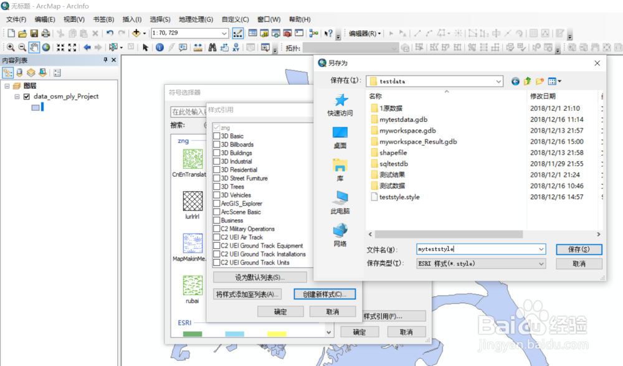Open the Editor toolbar pencil icon

click(237, 34)
